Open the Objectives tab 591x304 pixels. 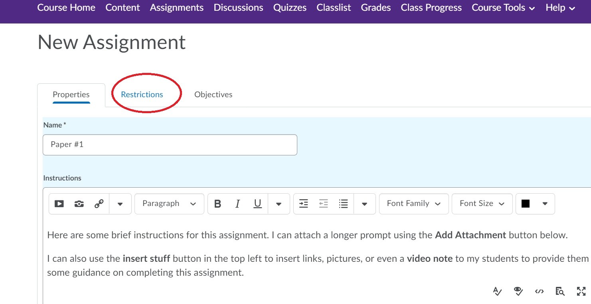click(213, 94)
